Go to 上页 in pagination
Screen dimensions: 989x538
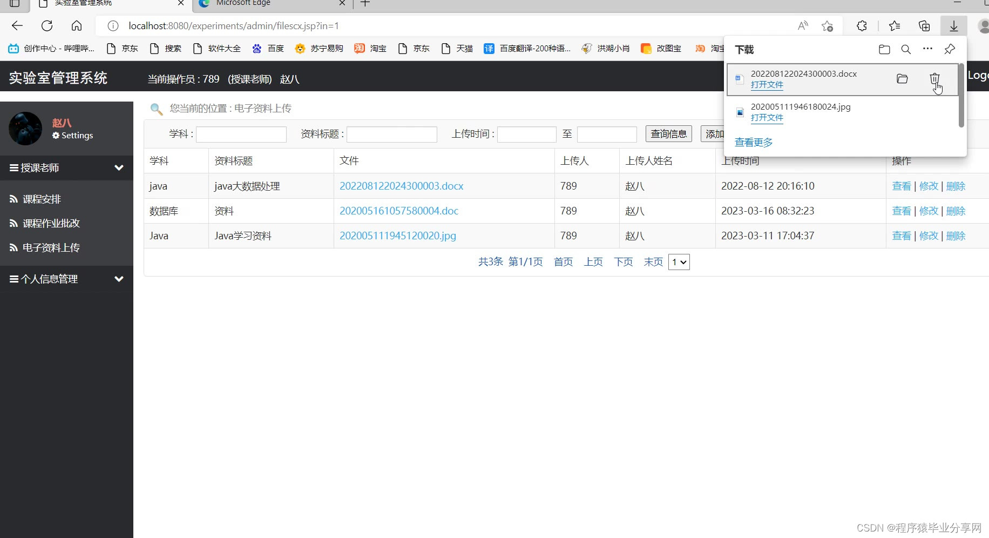593,262
